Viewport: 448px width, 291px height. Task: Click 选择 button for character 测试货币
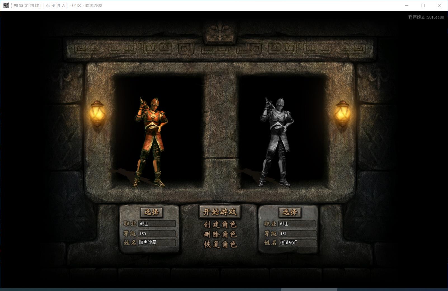pyautogui.click(x=290, y=212)
